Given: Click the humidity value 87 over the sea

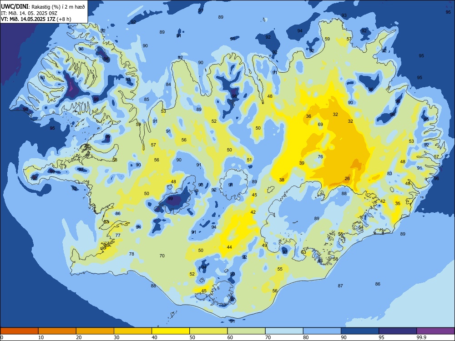Looking at the screenshot, I should click(x=340, y=286).
